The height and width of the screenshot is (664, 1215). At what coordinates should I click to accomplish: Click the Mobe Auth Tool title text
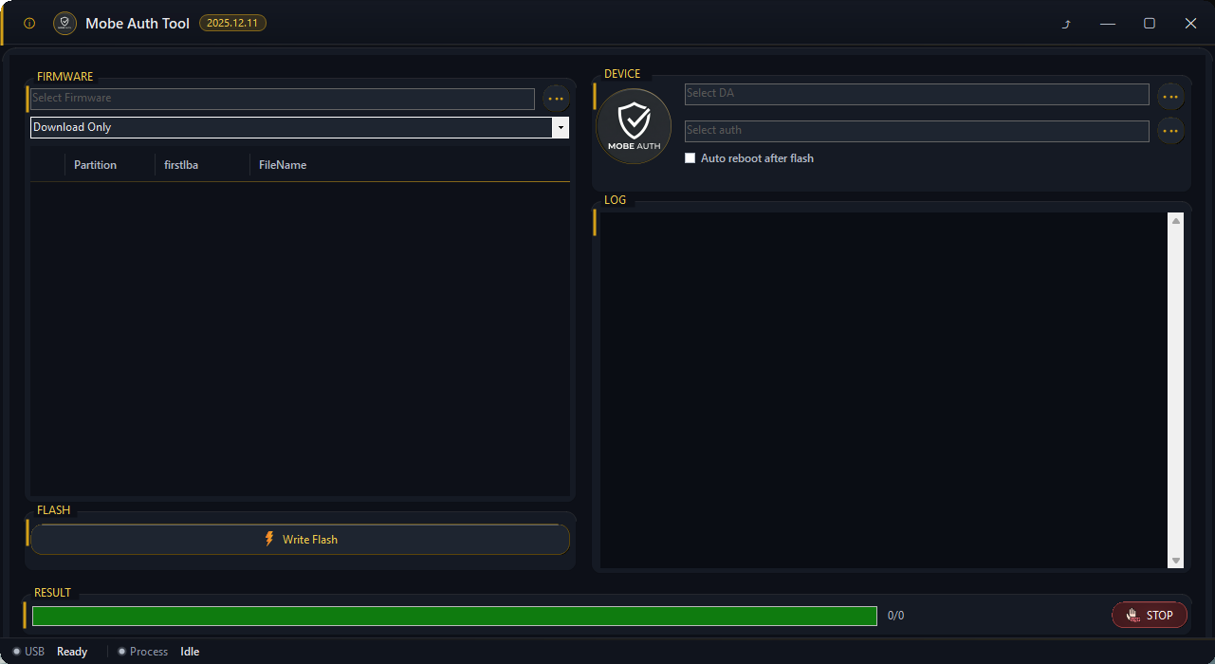(138, 24)
